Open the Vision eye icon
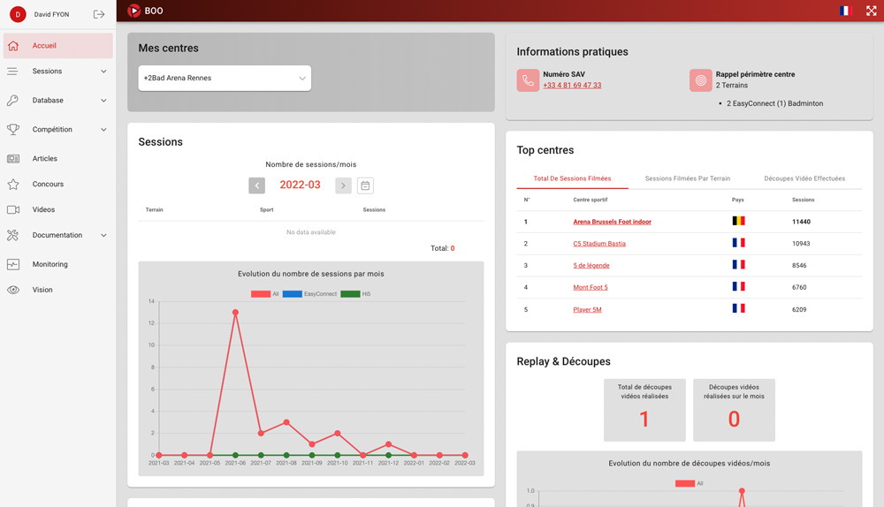Viewport: 884px width, 507px height. point(13,290)
